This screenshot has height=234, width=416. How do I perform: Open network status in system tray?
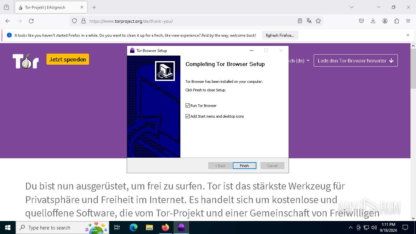pyautogui.click(x=366, y=227)
